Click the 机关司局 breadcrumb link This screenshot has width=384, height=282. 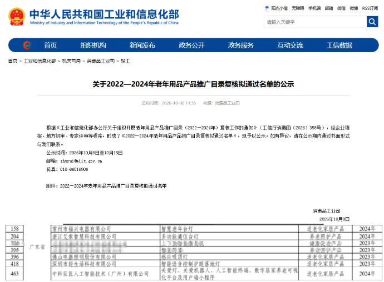click(x=71, y=61)
